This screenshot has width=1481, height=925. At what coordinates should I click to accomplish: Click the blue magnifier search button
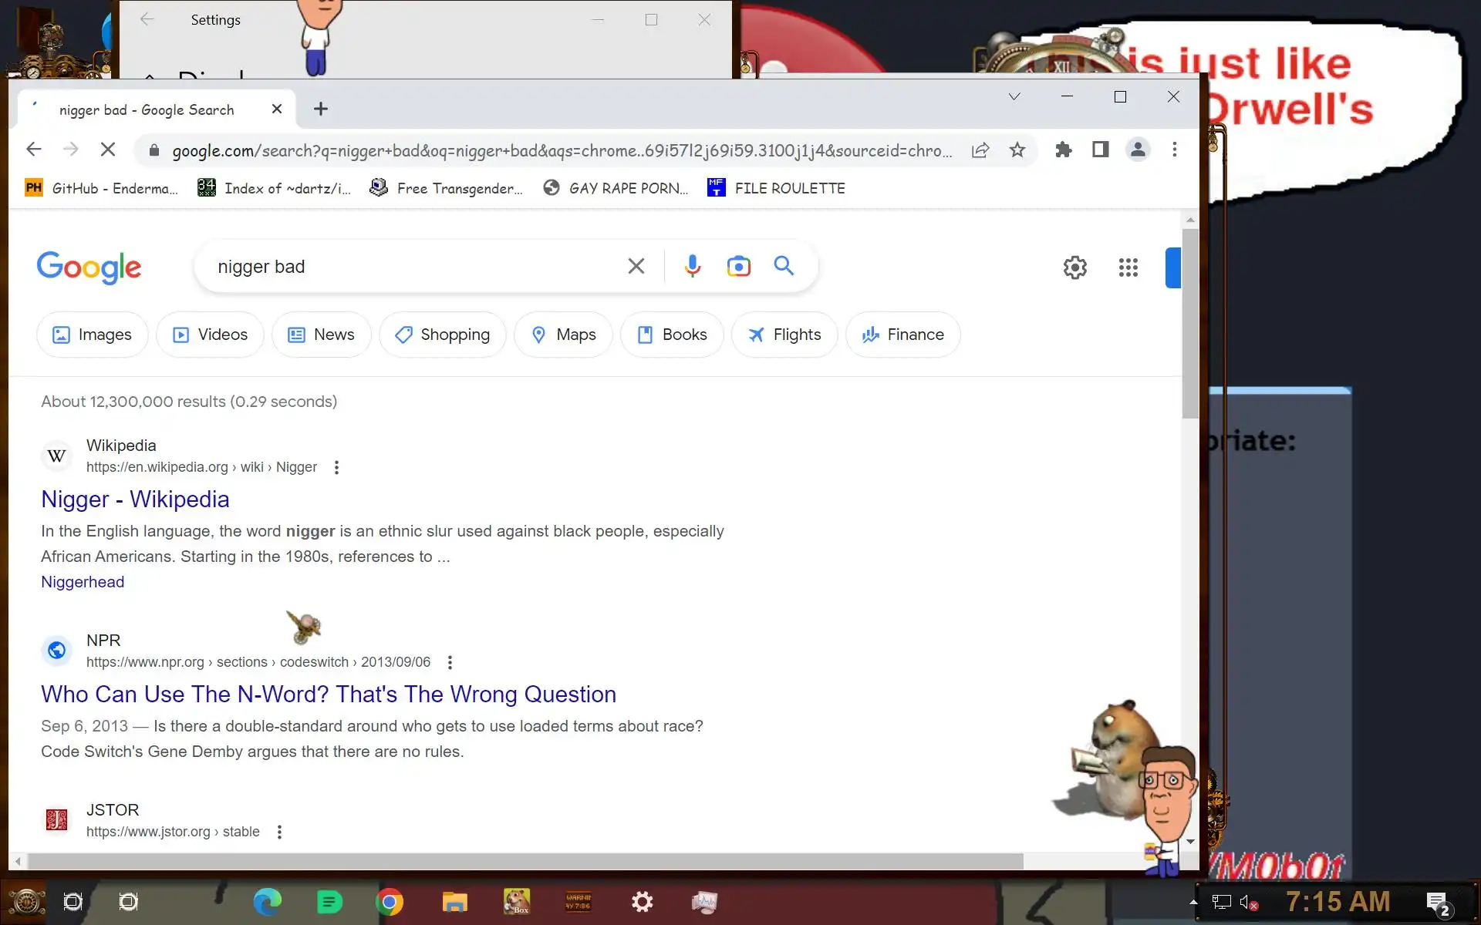[784, 266]
